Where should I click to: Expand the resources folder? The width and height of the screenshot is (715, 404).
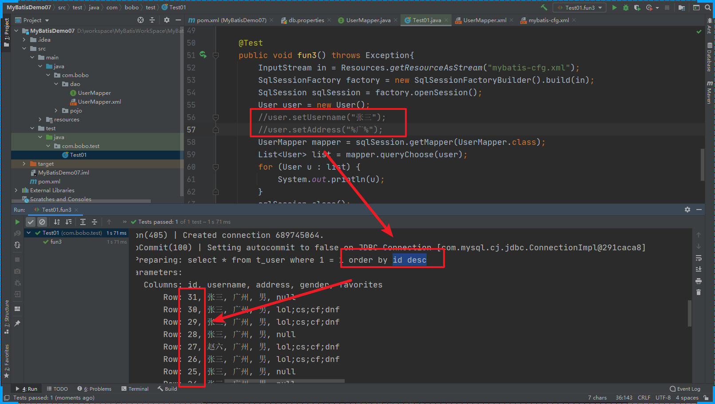[40, 120]
